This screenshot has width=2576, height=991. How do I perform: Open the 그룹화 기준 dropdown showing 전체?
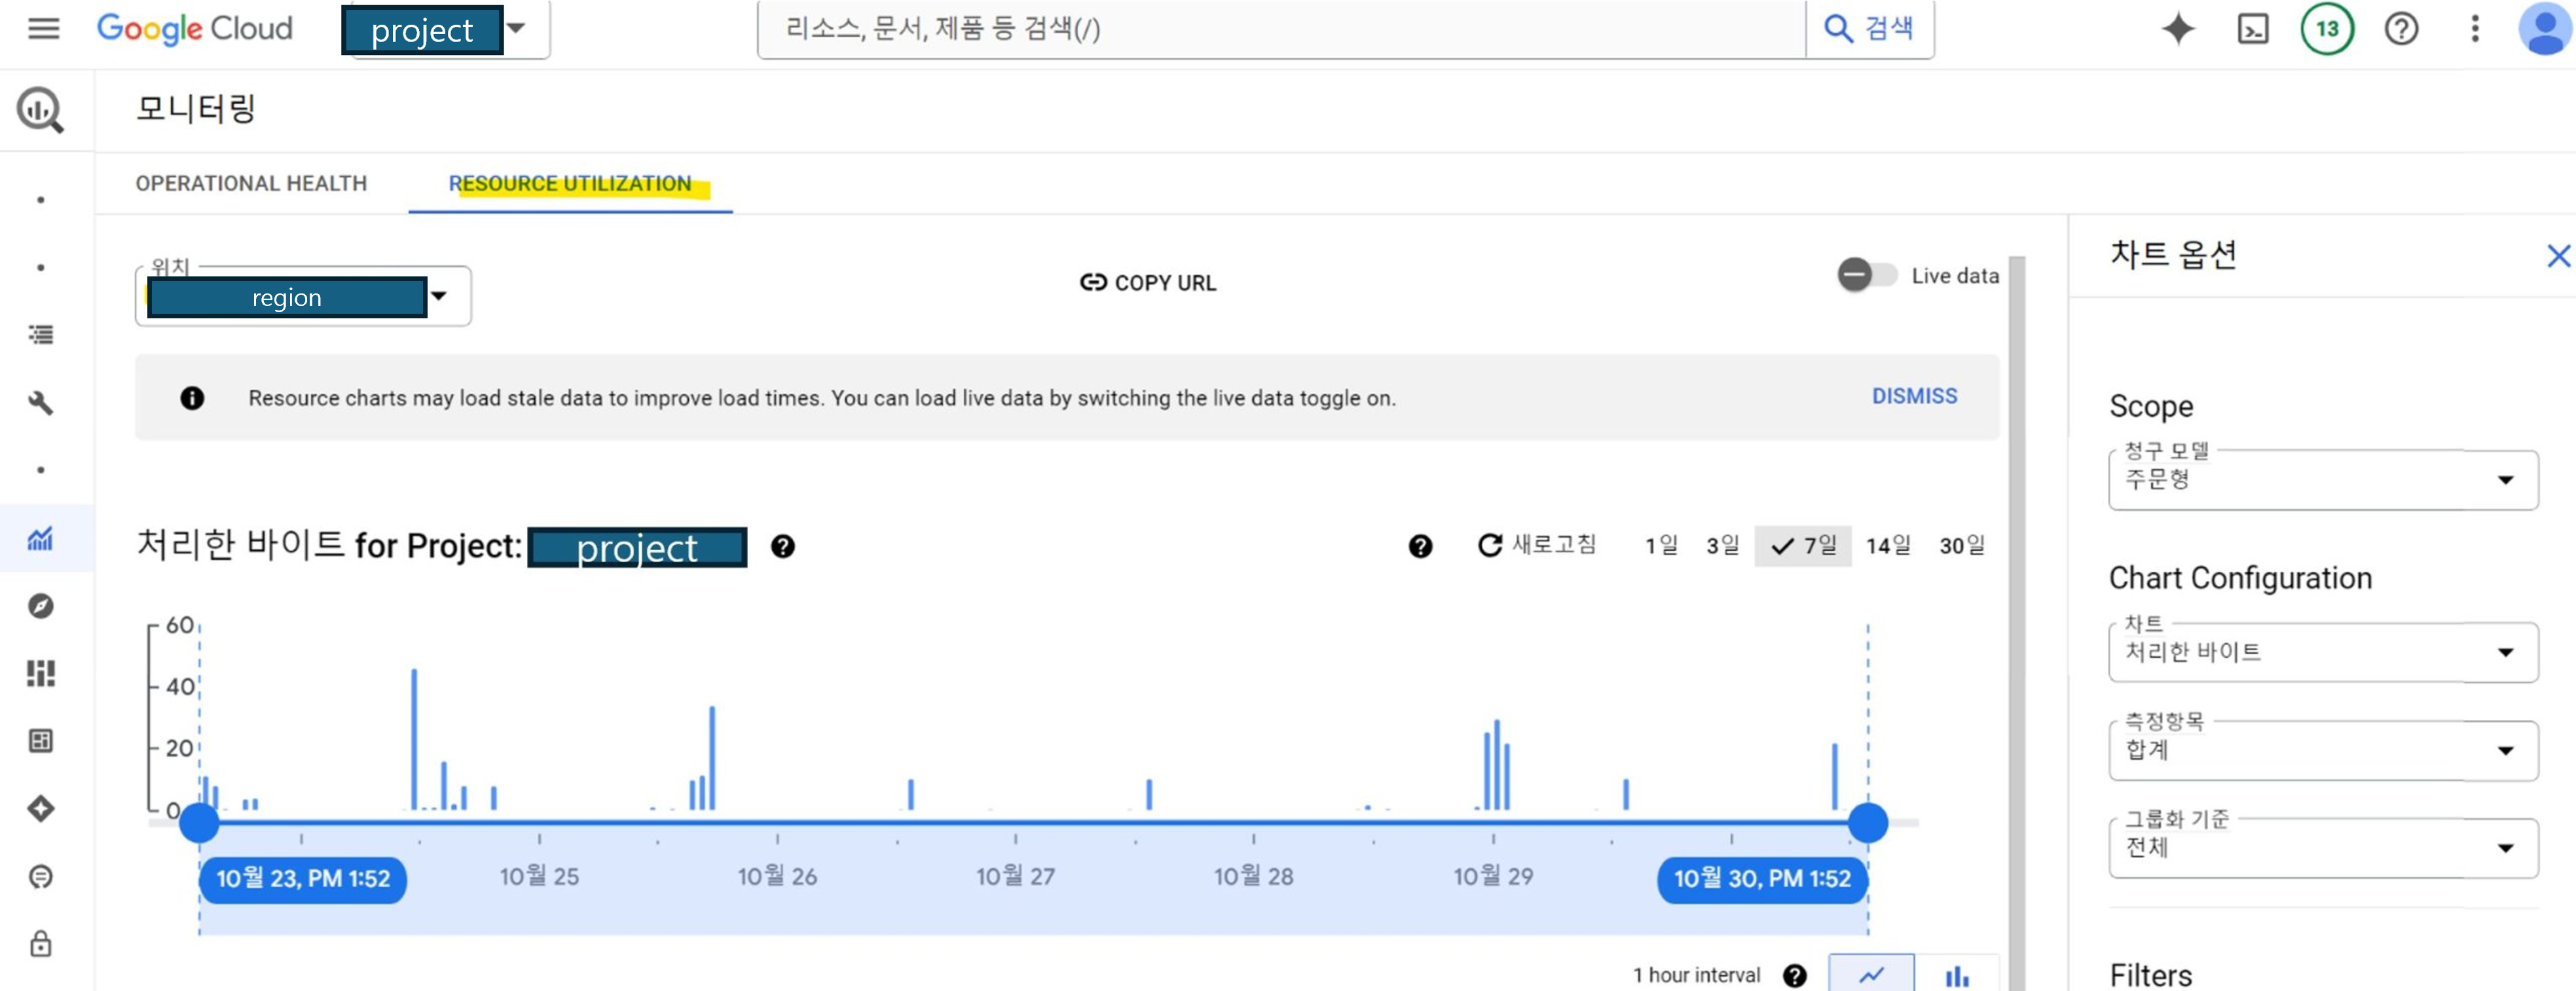tap(2322, 848)
